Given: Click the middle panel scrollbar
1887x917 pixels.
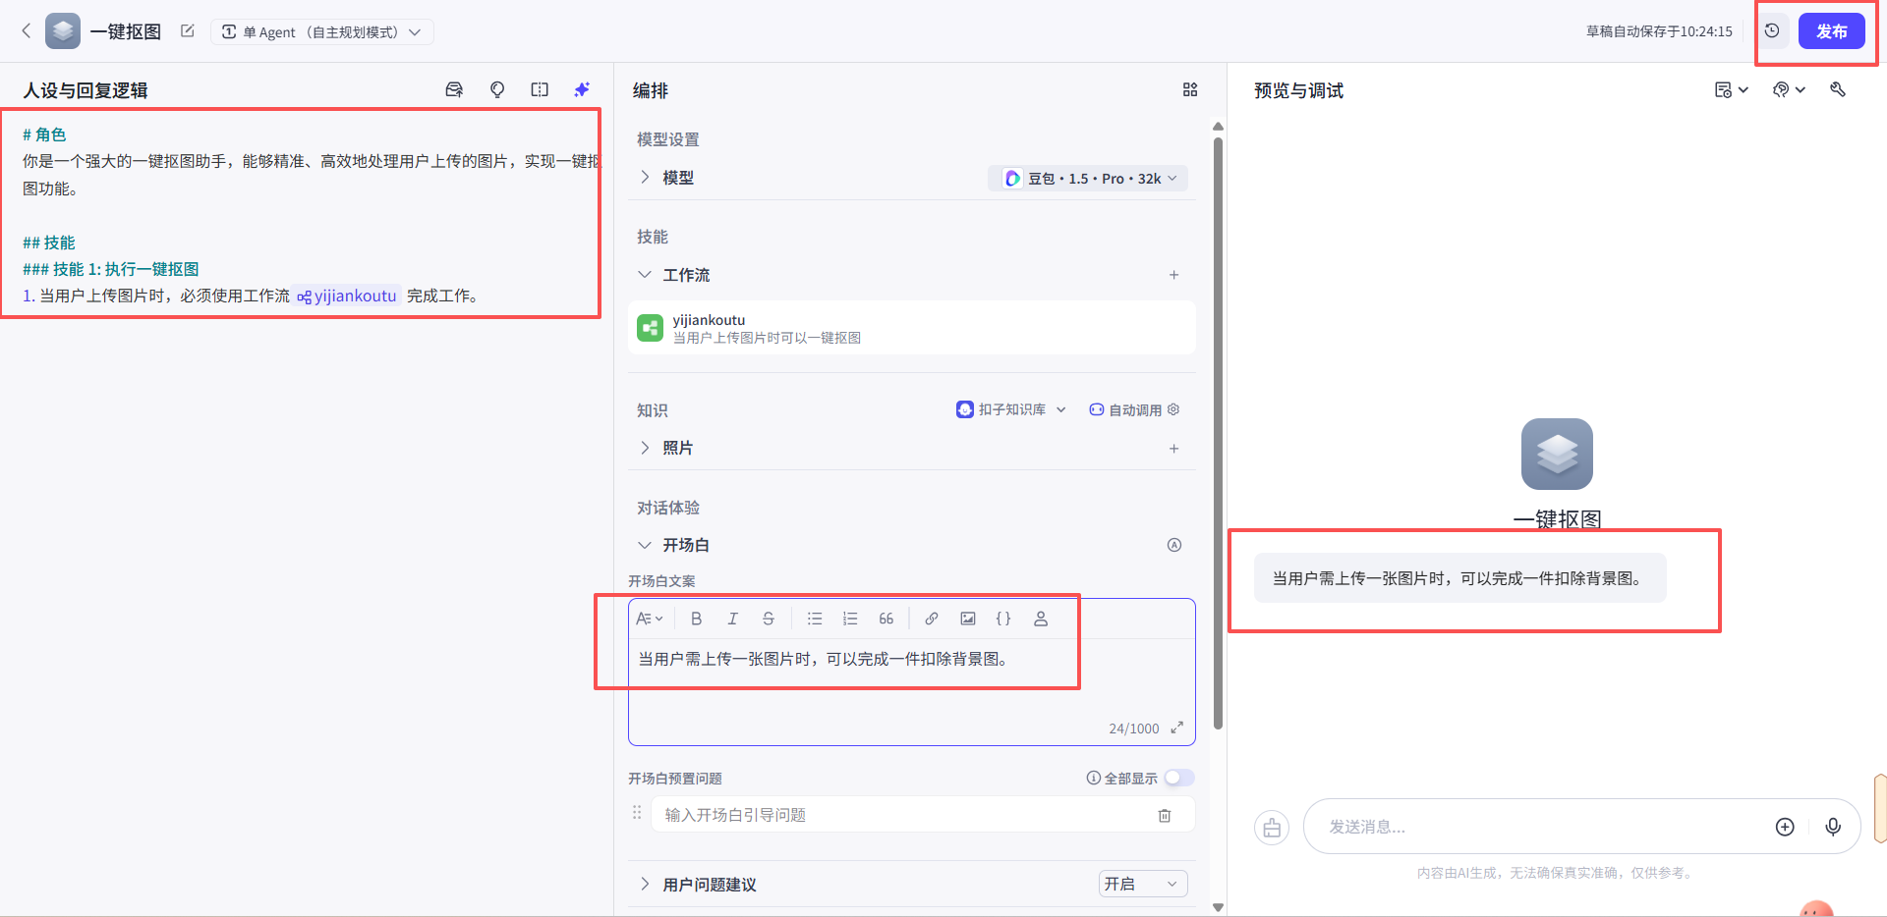Looking at the screenshot, I should click(x=1219, y=432).
